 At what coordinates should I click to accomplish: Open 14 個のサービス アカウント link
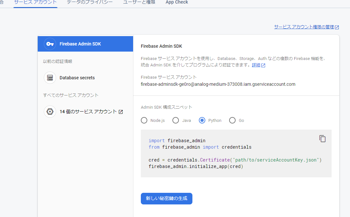[88, 112]
